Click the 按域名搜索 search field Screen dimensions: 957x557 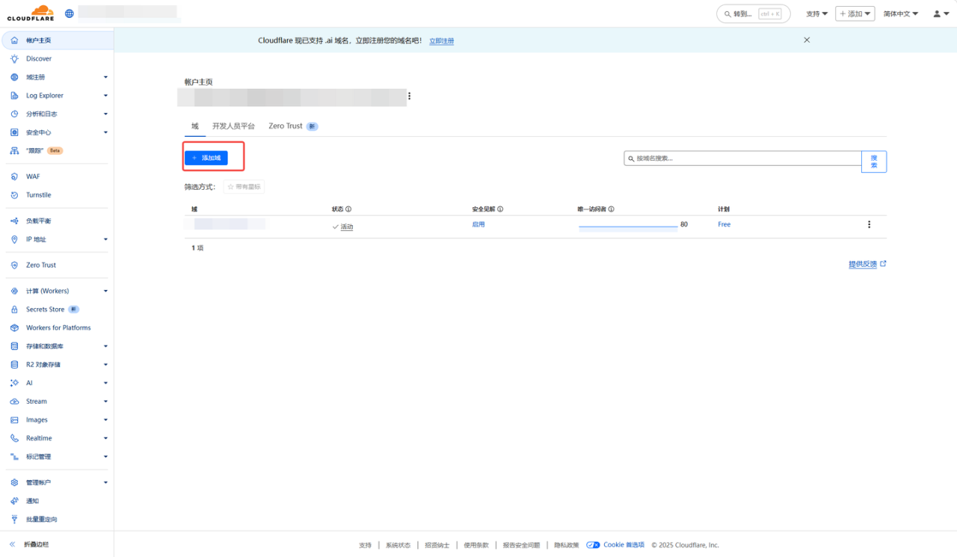pyautogui.click(x=743, y=159)
